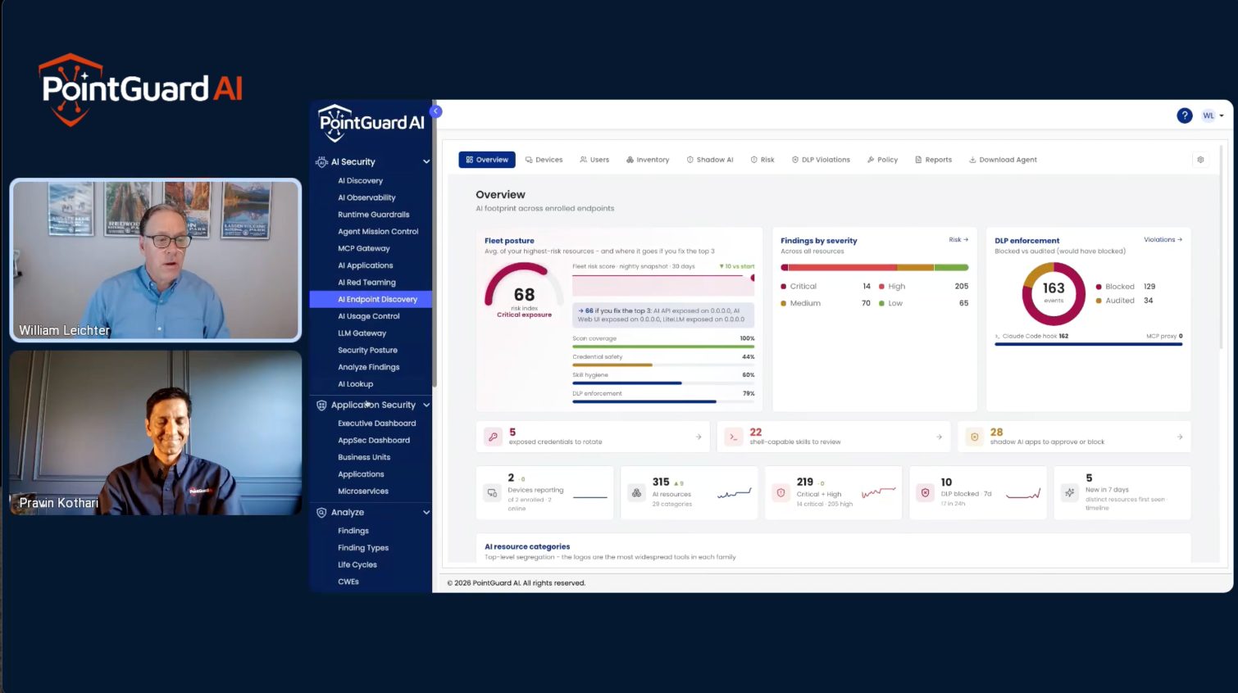Open the overview settings gear icon

click(1200, 160)
